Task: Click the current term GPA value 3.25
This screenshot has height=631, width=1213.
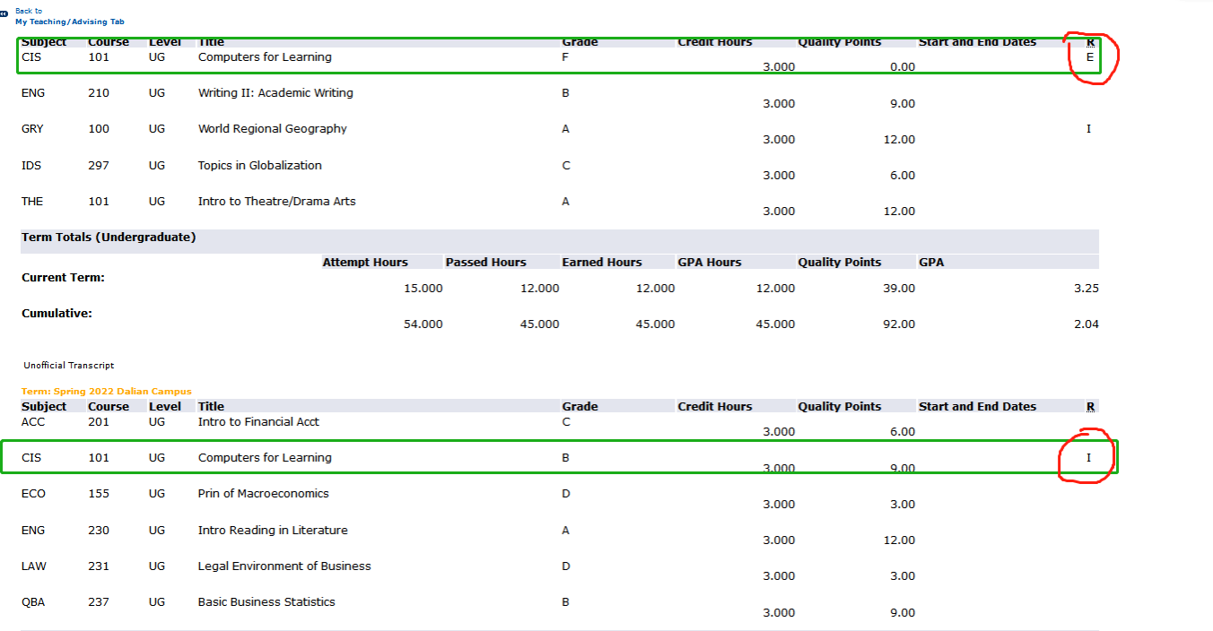Action: coord(1086,289)
